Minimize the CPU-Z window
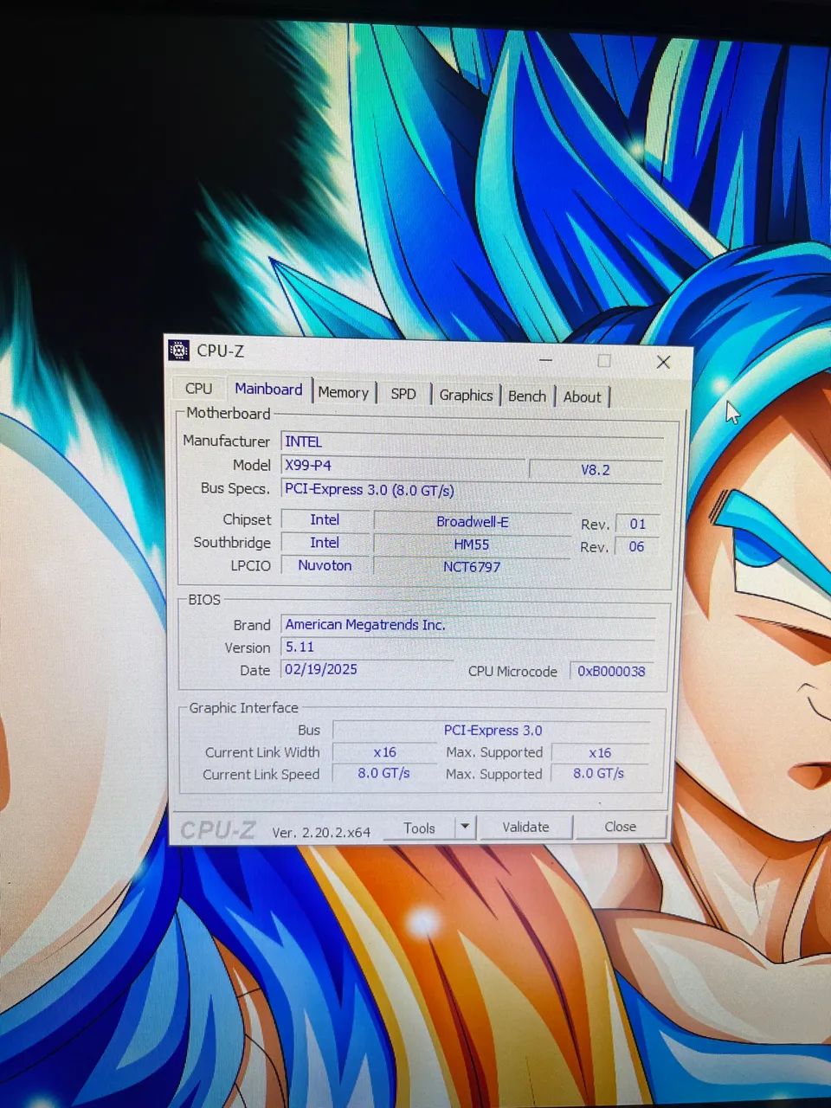 (x=546, y=360)
